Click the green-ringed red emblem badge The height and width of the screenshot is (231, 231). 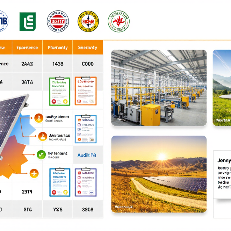pyautogui.click(x=119, y=21)
